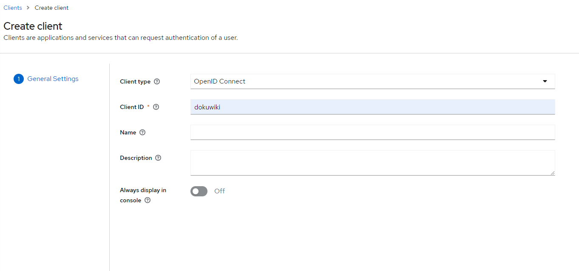Image resolution: width=579 pixels, height=271 pixels.
Task: Enable Always display in console switch
Action: point(199,191)
